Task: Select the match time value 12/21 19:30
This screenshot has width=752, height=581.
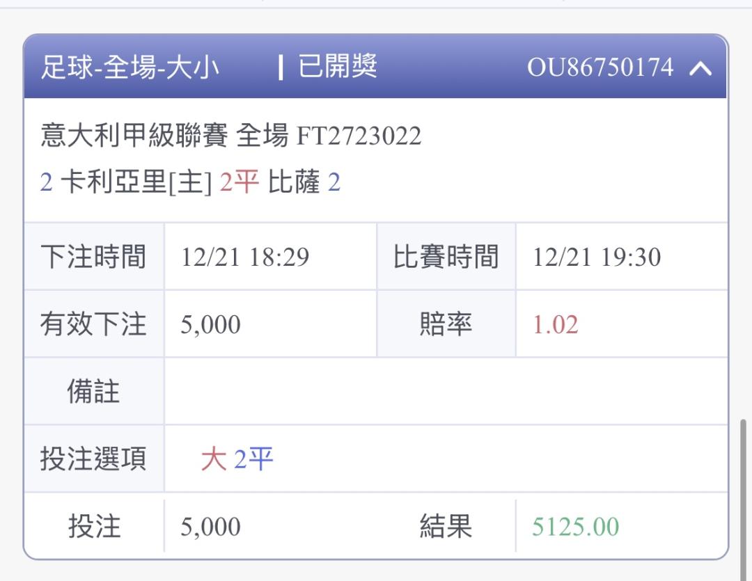Action: 597,257
